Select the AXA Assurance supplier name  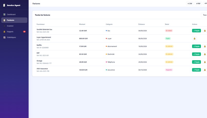42,69
